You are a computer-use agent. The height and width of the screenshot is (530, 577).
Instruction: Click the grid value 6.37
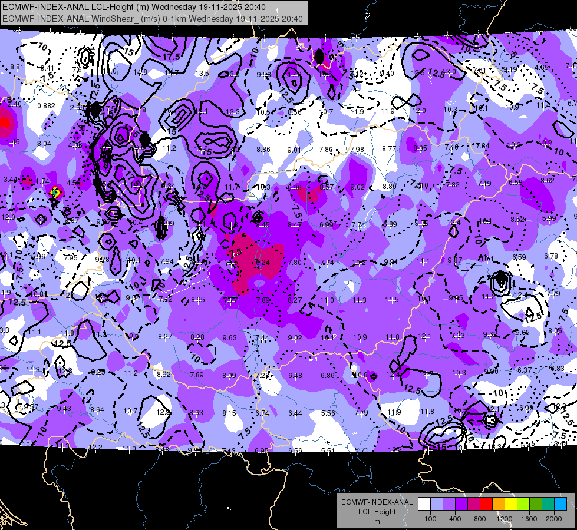525,370
